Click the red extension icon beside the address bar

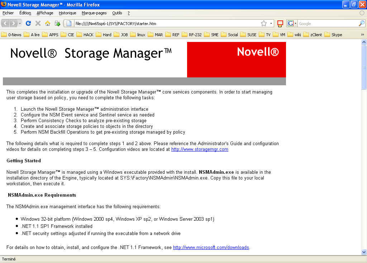280,24
